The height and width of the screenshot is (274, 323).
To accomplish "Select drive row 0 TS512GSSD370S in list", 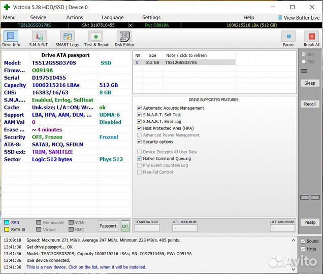I will click(x=184, y=62).
